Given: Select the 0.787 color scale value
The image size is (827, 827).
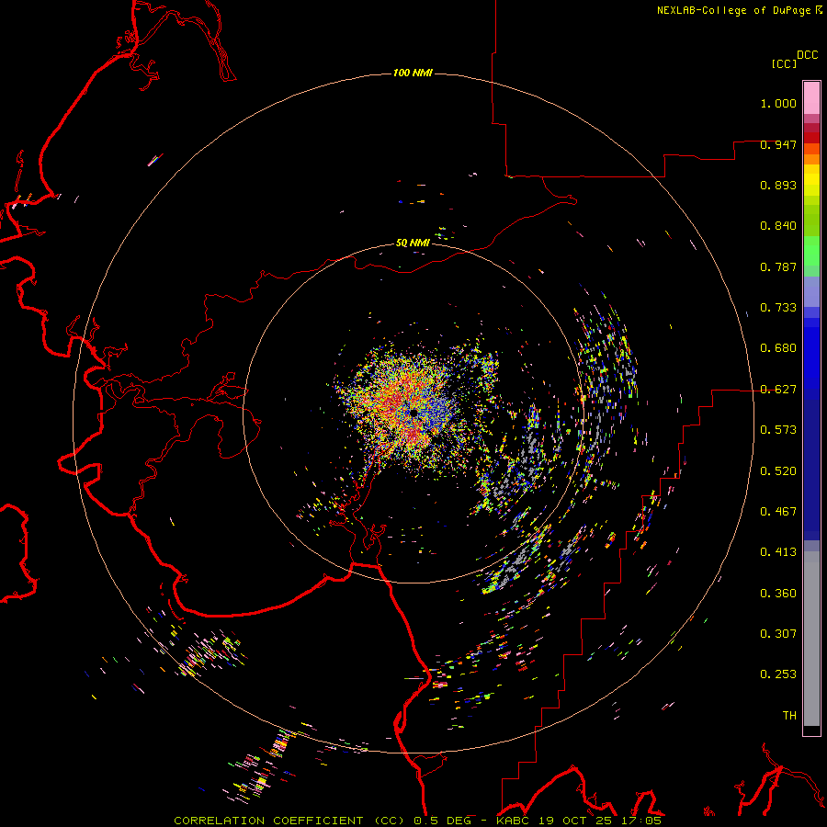Looking at the screenshot, I should [x=778, y=266].
